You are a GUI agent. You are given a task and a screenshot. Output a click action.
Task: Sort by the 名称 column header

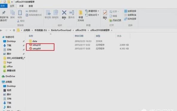pyautogui.click(x=31, y=36)
